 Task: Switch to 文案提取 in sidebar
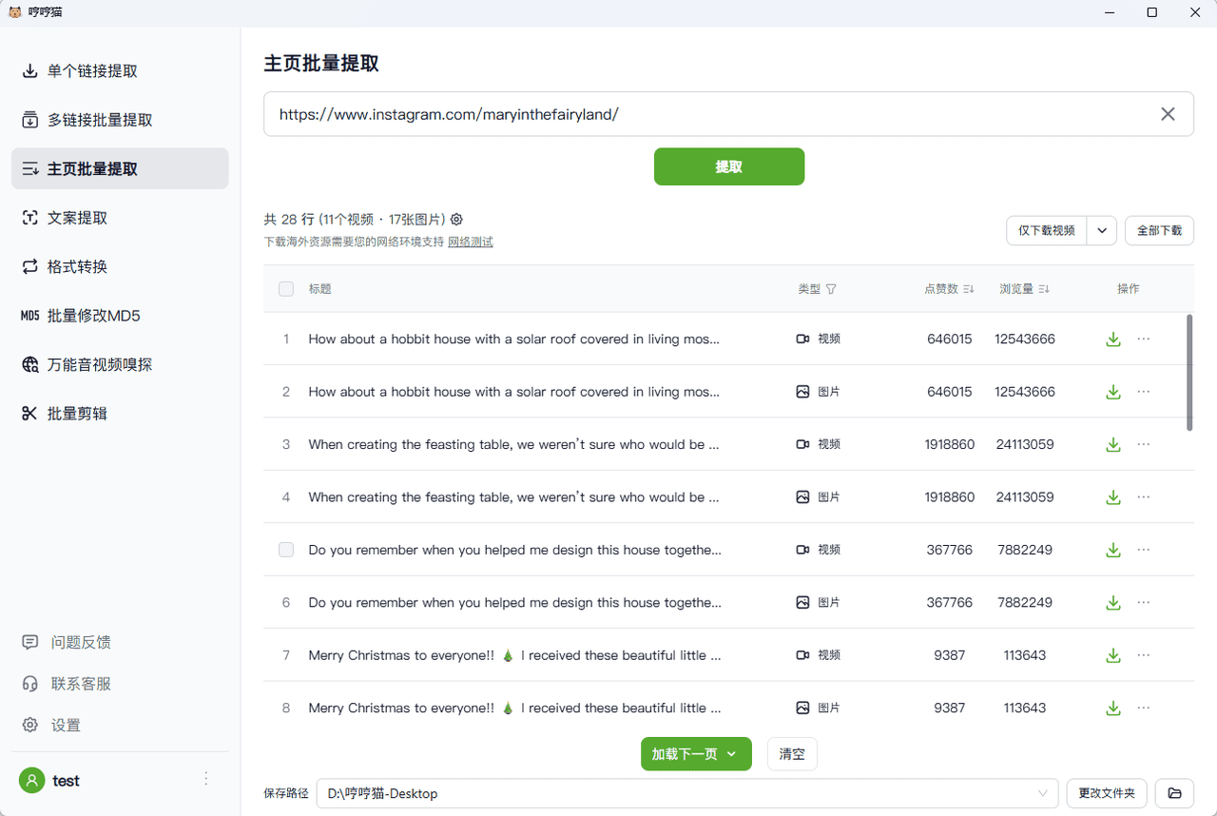coord(78,218)
